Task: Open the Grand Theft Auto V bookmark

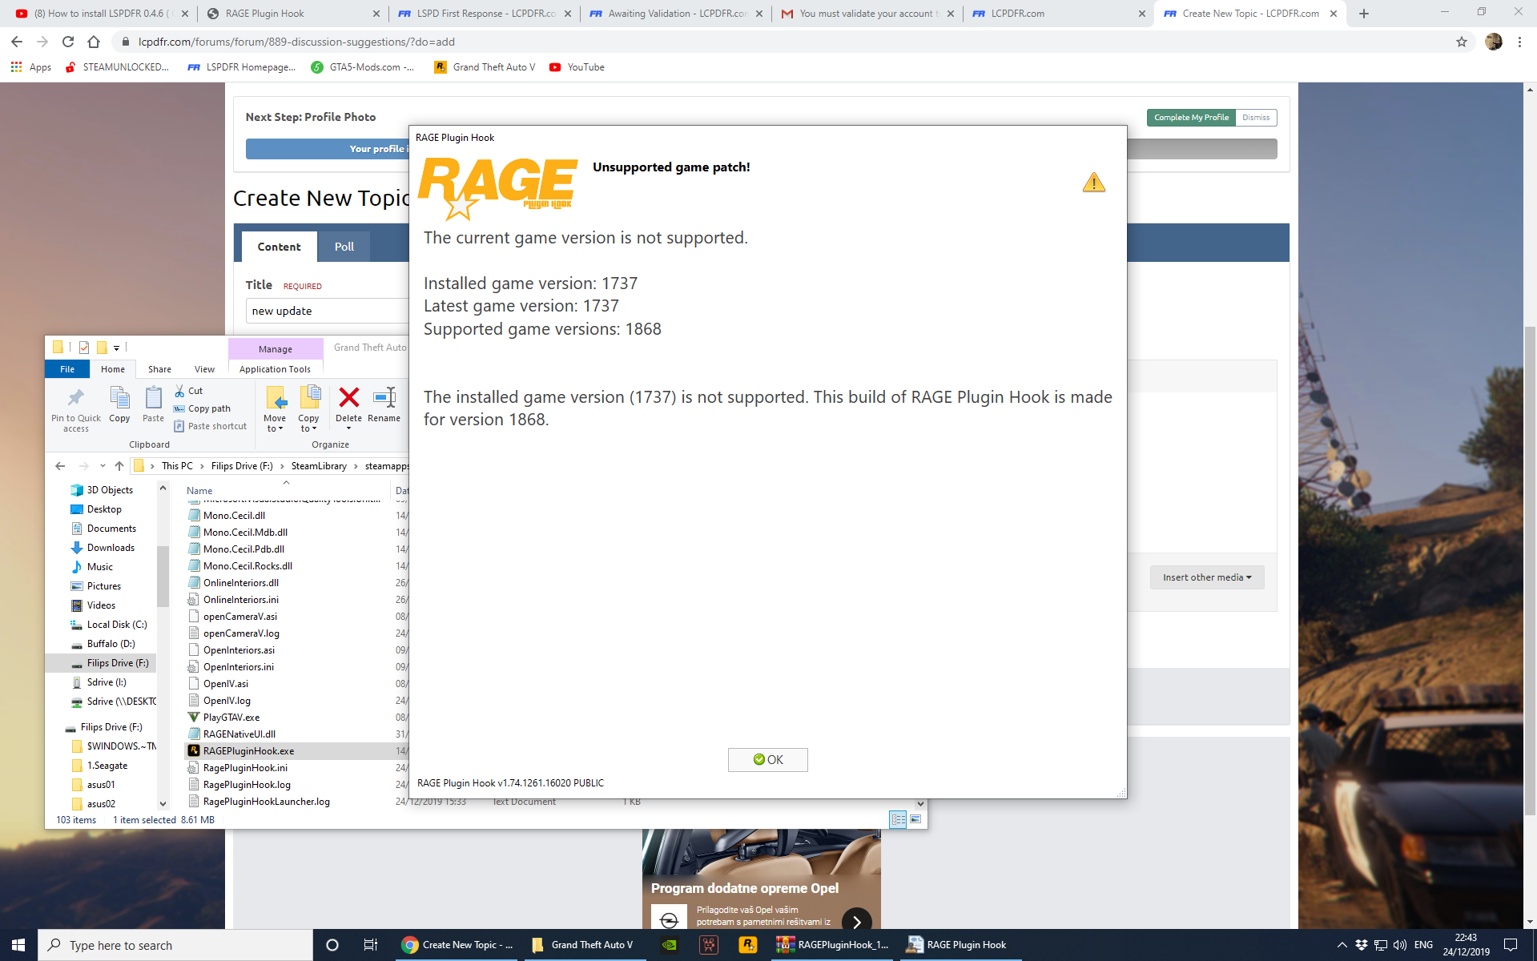Action: tap(485, 67)
